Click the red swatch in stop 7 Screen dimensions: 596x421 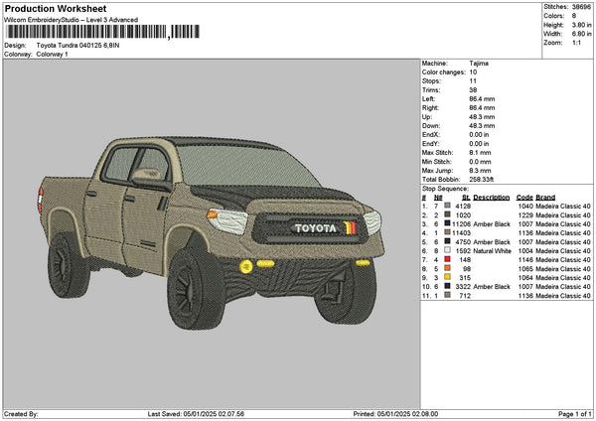click(x=447, y=259)
